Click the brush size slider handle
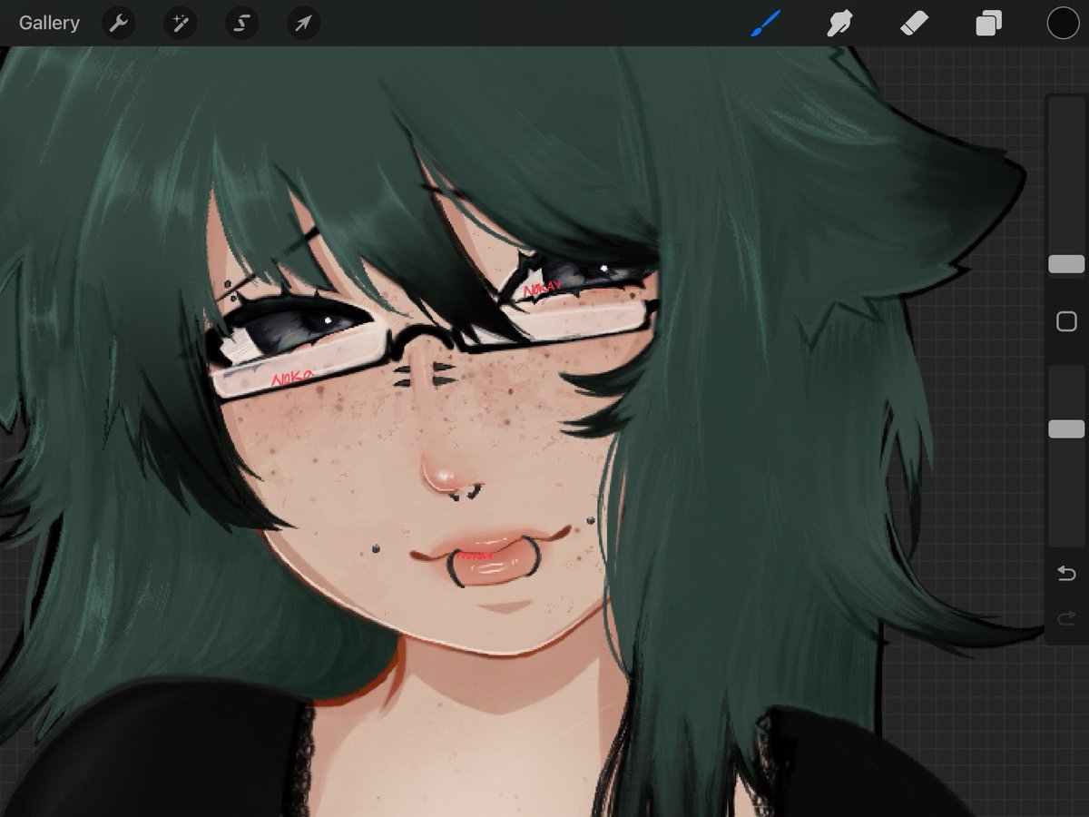Image resolution: width=1089 pixels, height=817 pixels. pos(1066,264)
